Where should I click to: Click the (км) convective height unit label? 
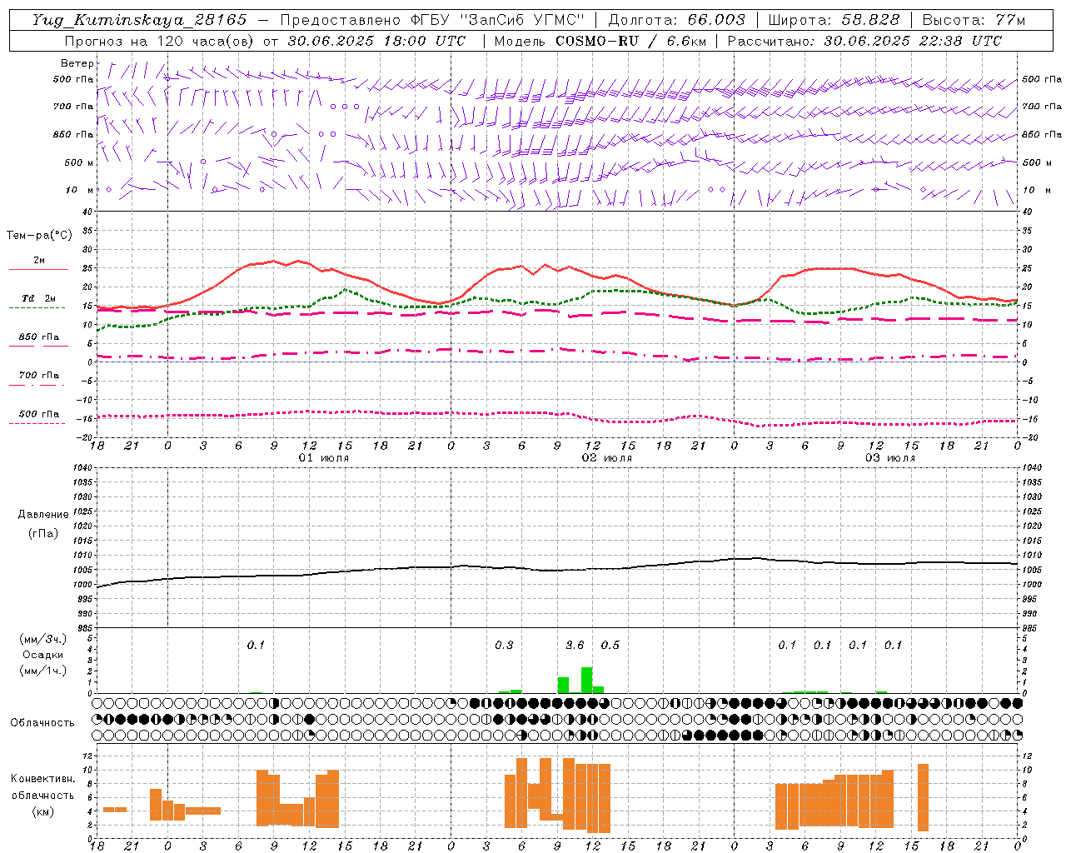click(x=42, y=811)
